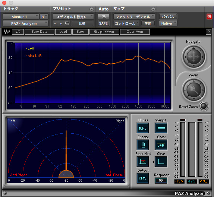Click the question mark help icon
Screen dimensions: 214x197
(208, 32)
